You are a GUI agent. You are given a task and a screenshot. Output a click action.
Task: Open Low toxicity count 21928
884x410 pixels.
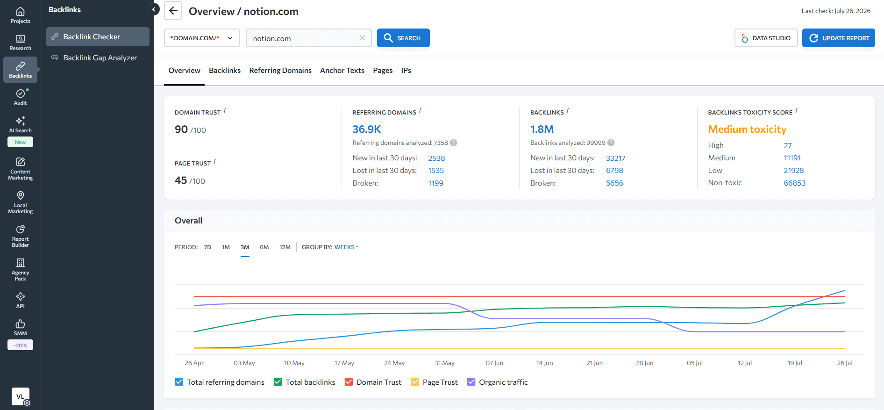tap(794, 171)
